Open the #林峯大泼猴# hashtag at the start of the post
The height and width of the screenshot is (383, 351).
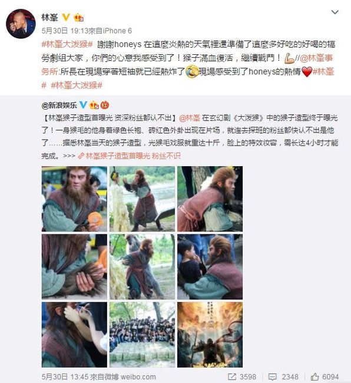[67, 44]
